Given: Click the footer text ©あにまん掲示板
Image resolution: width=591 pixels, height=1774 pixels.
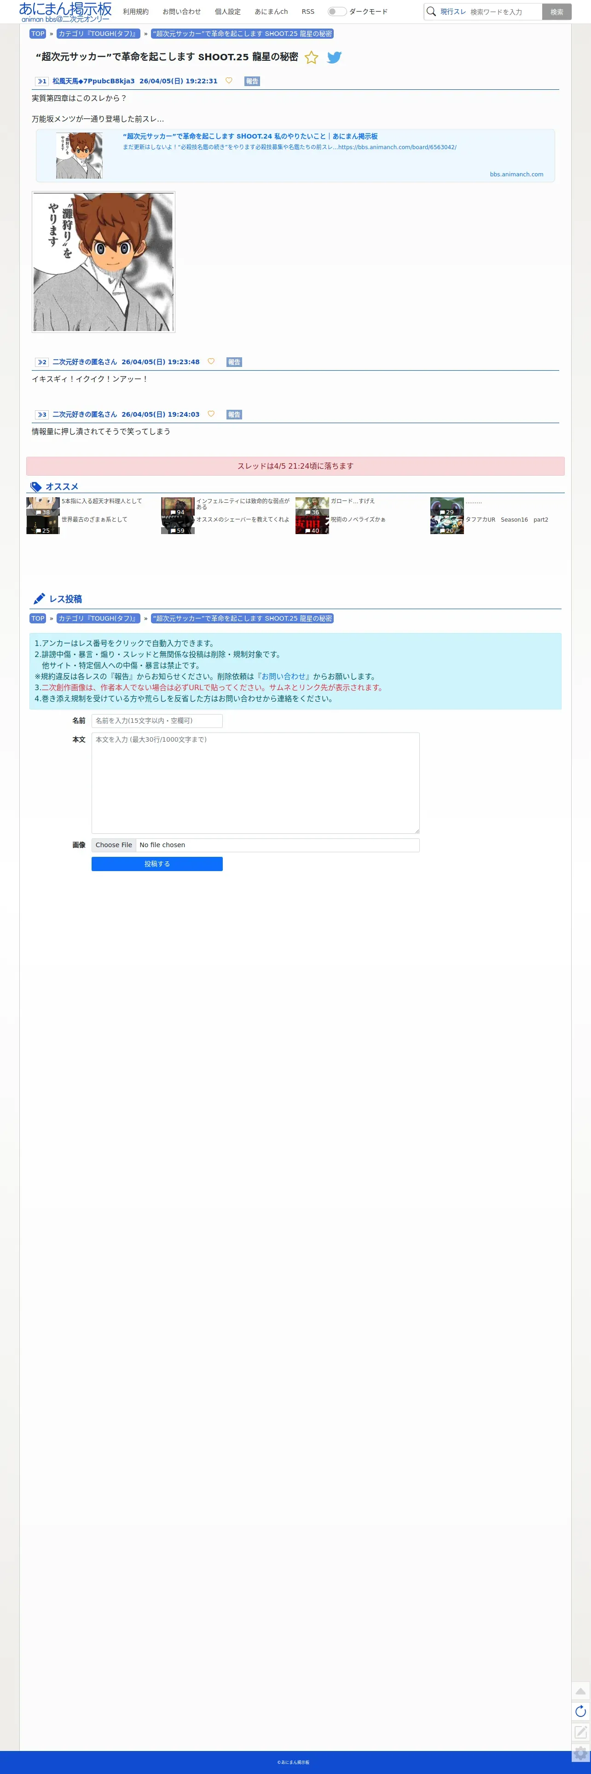Looking at the screenshot, I should pos(294,1762).
